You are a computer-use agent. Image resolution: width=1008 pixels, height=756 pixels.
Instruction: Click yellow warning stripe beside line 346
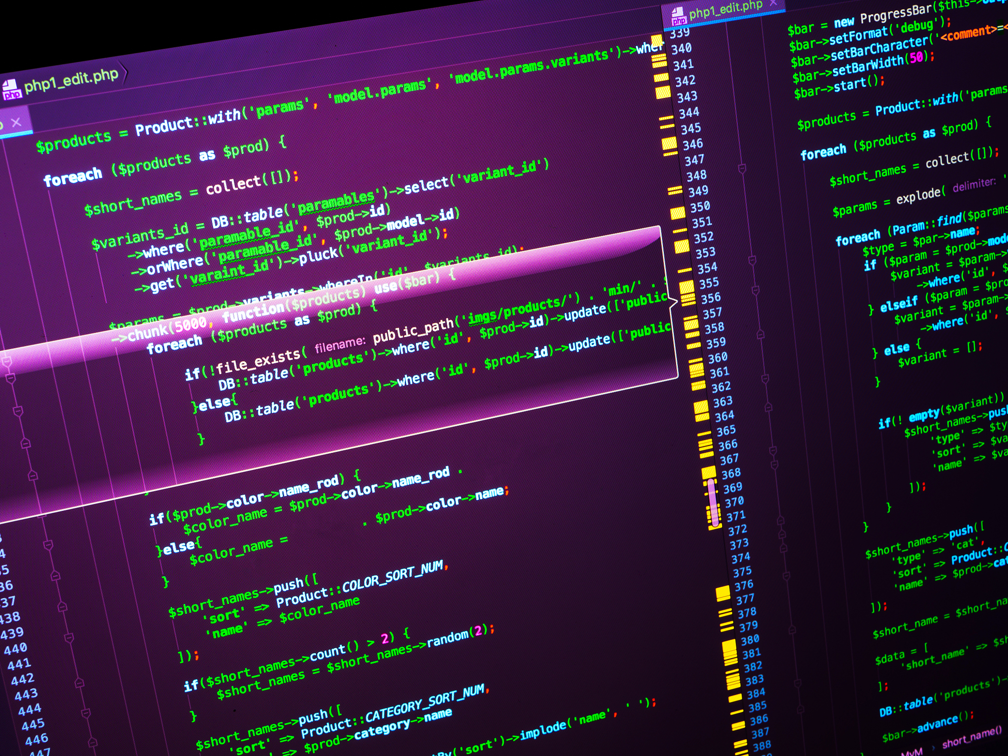click(669, 143)
